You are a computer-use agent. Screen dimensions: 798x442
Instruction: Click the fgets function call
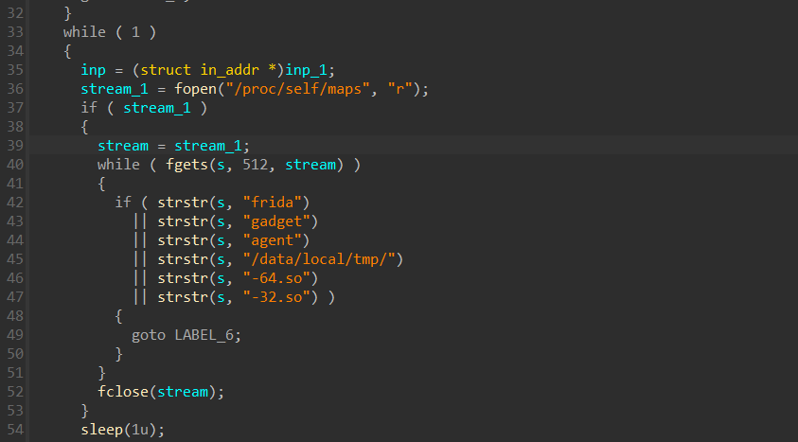(186, 165)
